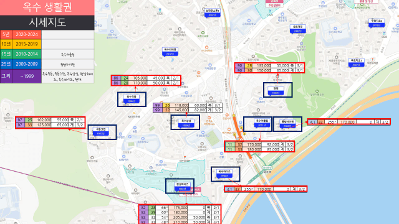Click the 시세지도 black header
Viewport: 399px width, 224px height.
click(x=47, y=22)
